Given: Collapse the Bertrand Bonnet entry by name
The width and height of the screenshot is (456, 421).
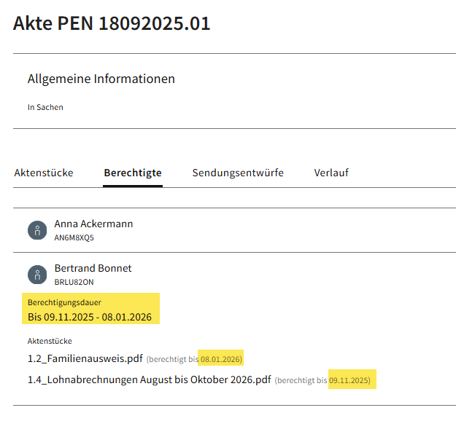Looking at the screenshot, I should [x=93, y=268].
